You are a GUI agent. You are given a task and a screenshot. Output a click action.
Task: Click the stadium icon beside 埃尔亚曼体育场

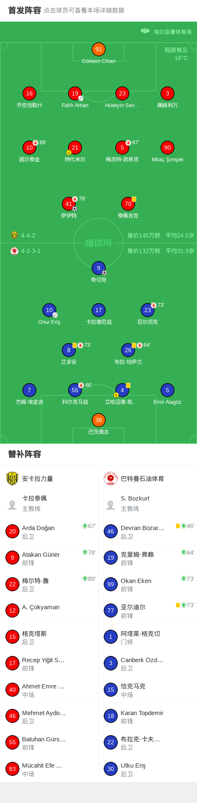tap(145, 31)
